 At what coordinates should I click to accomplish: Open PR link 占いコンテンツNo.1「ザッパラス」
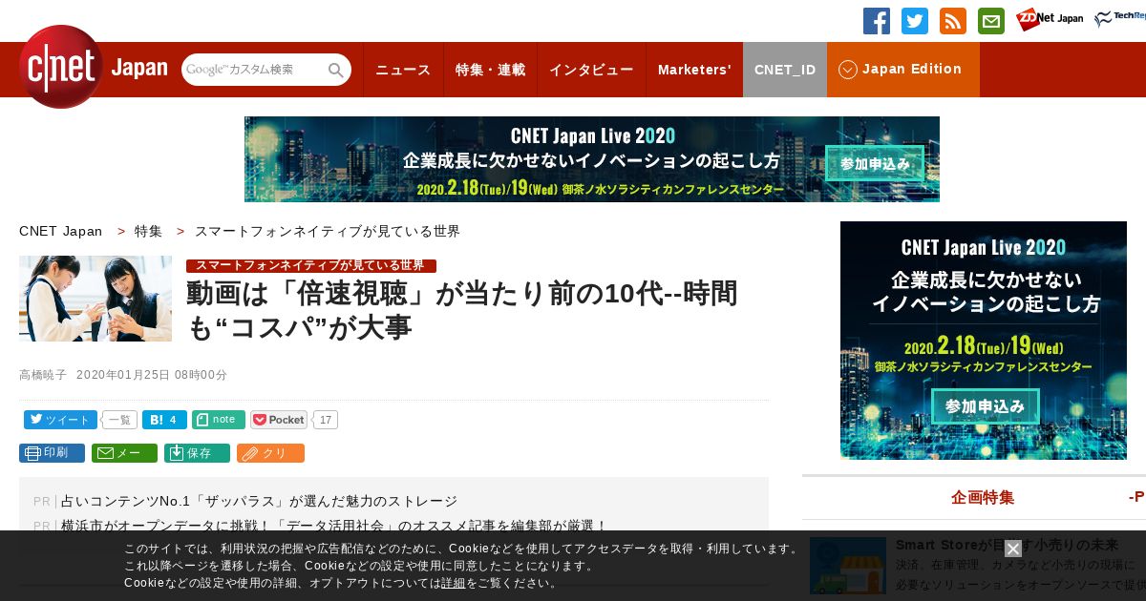[259, 501]
